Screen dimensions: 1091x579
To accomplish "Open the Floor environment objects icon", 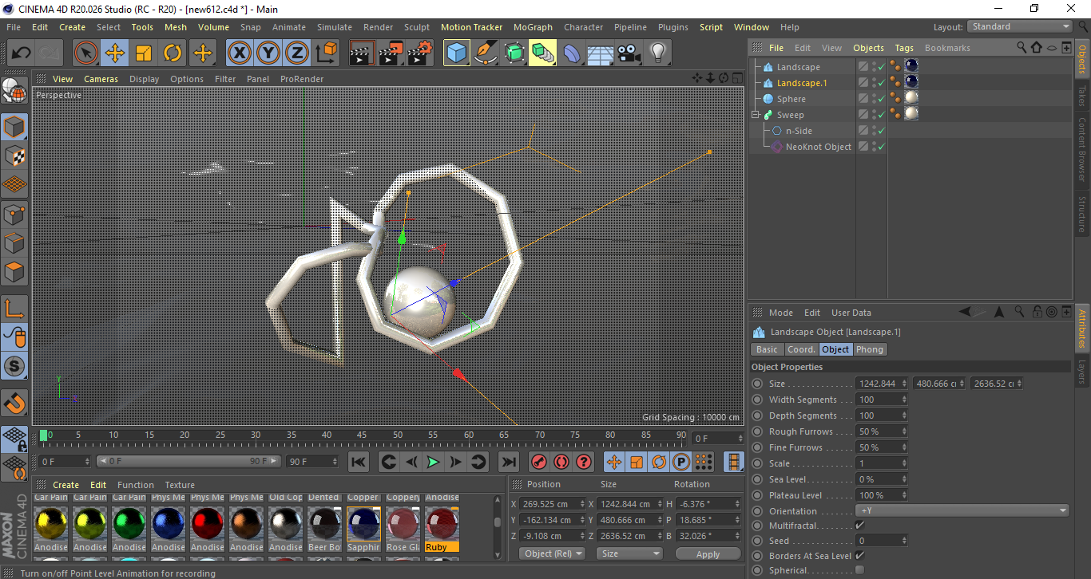I will tap(600, 53).
